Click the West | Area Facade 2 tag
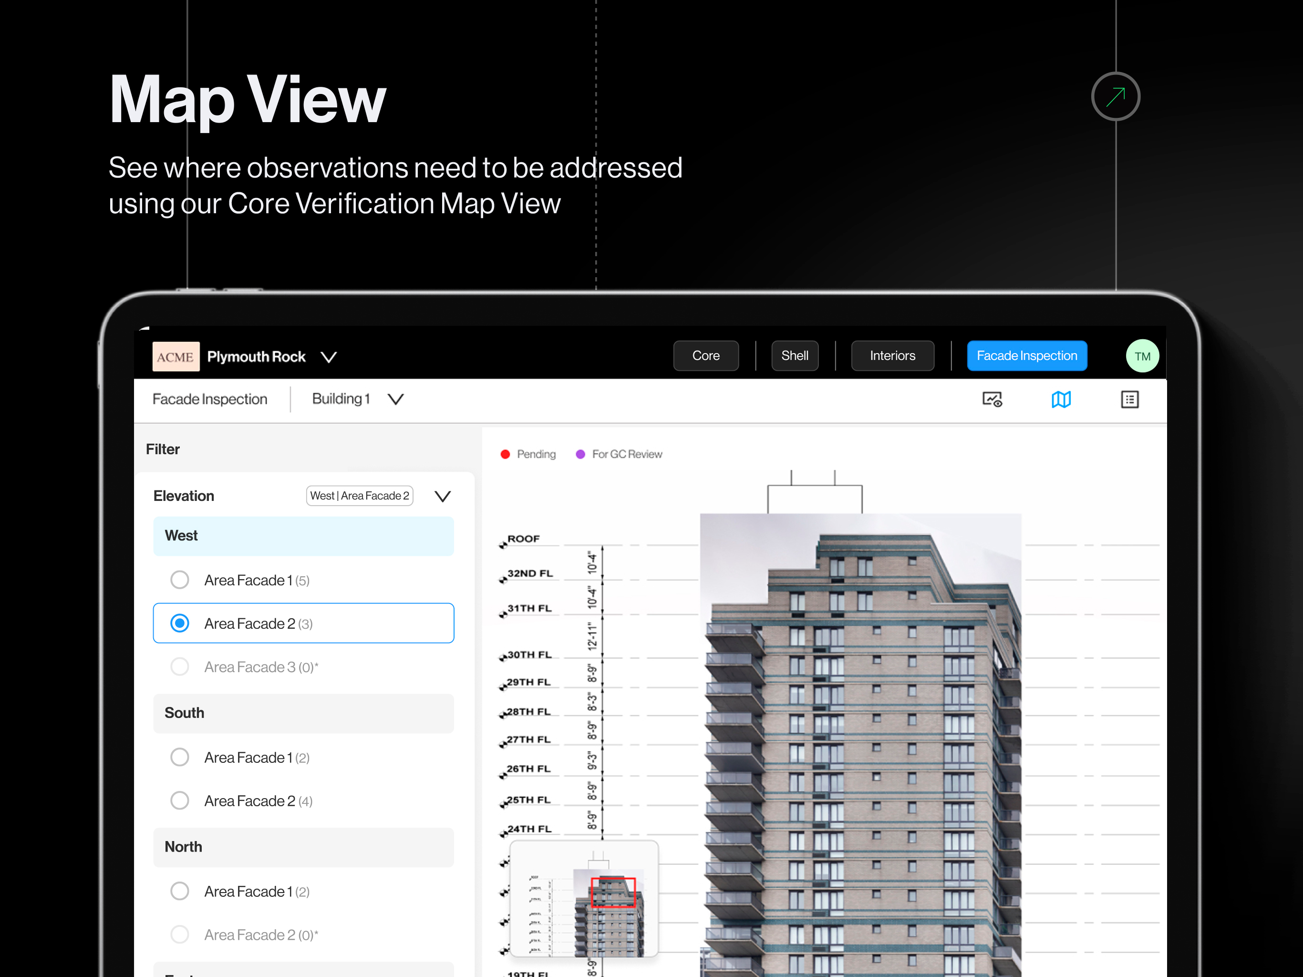This screenshot has height=977, width=1303. [x=359, y=496]
